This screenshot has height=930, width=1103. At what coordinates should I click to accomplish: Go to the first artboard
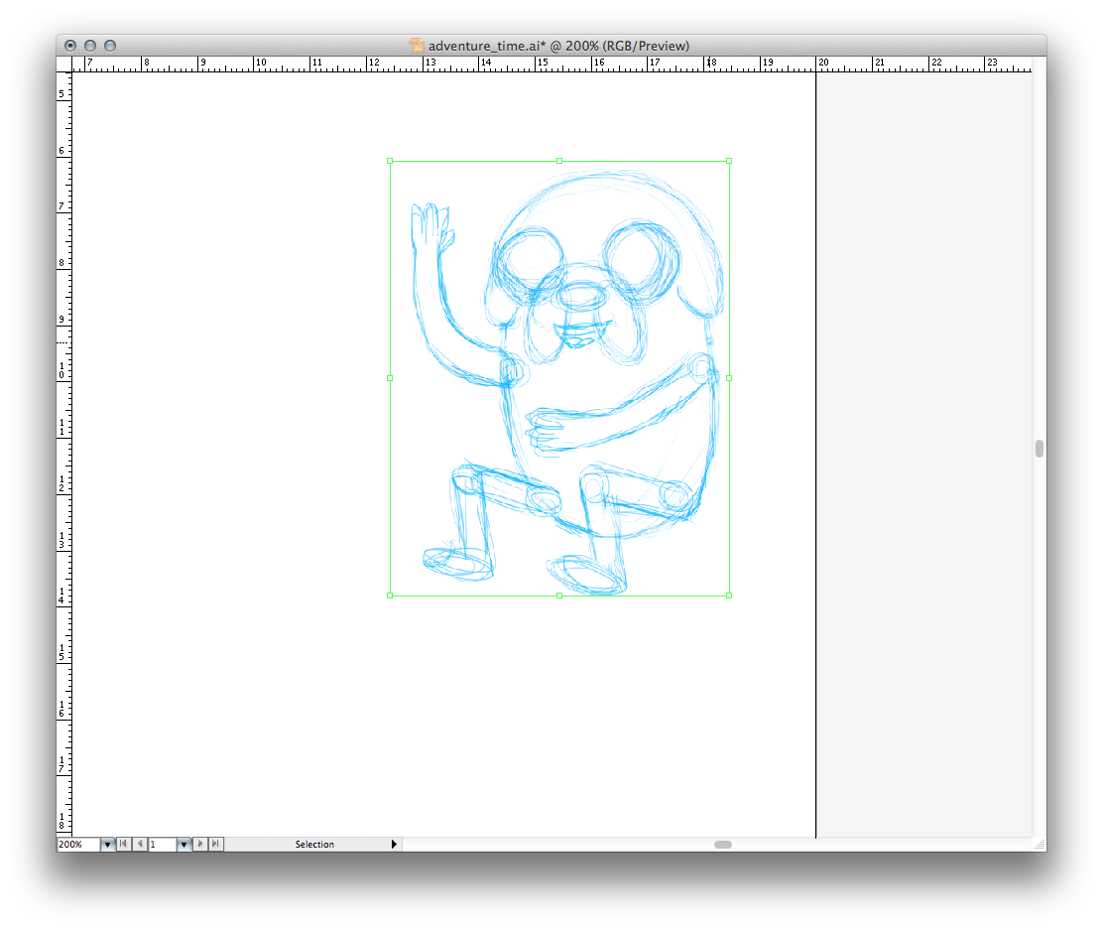click(x=123, y=845)
